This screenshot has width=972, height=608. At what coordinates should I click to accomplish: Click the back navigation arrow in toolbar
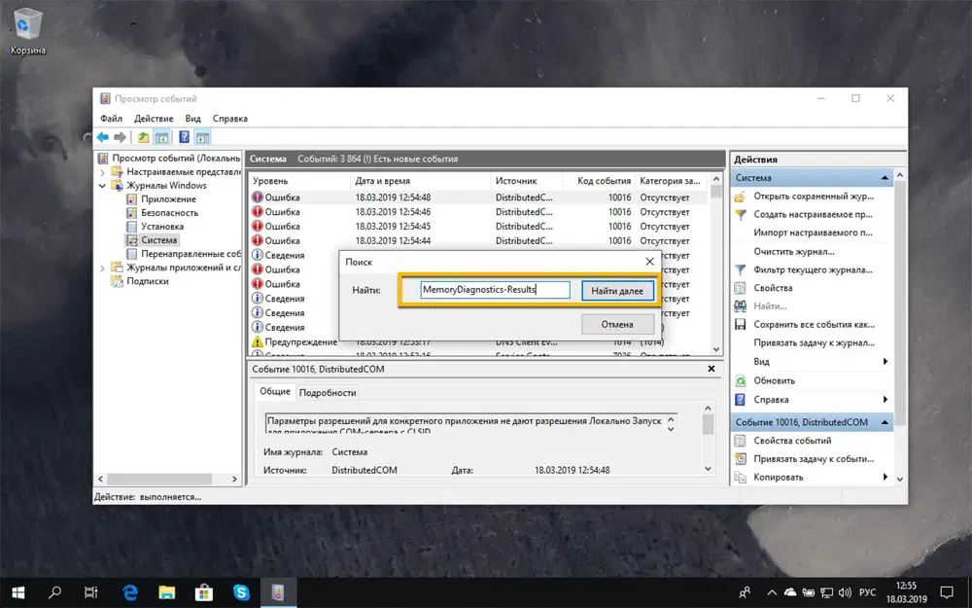pyautogui.click(x=102, y=135)
